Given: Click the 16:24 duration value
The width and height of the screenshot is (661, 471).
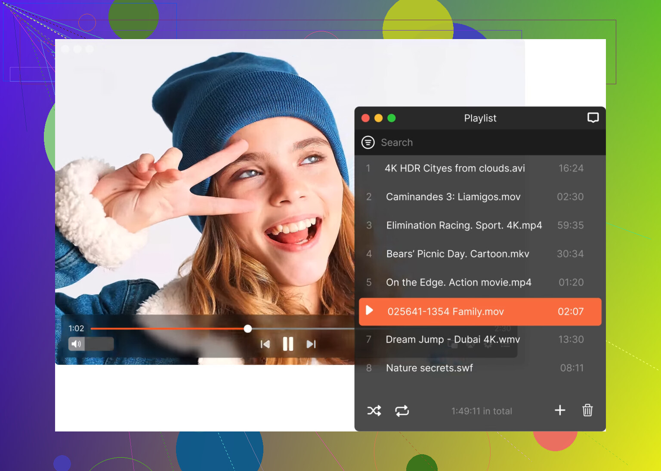Looking at the screenshot, I should 571,168.
